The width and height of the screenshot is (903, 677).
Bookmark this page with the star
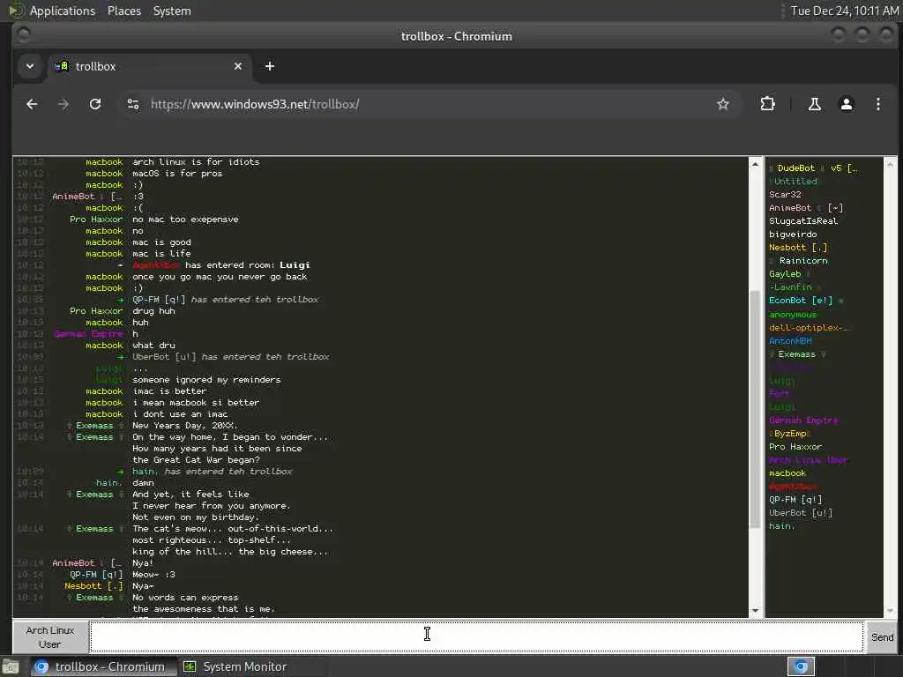pos(723,104)
